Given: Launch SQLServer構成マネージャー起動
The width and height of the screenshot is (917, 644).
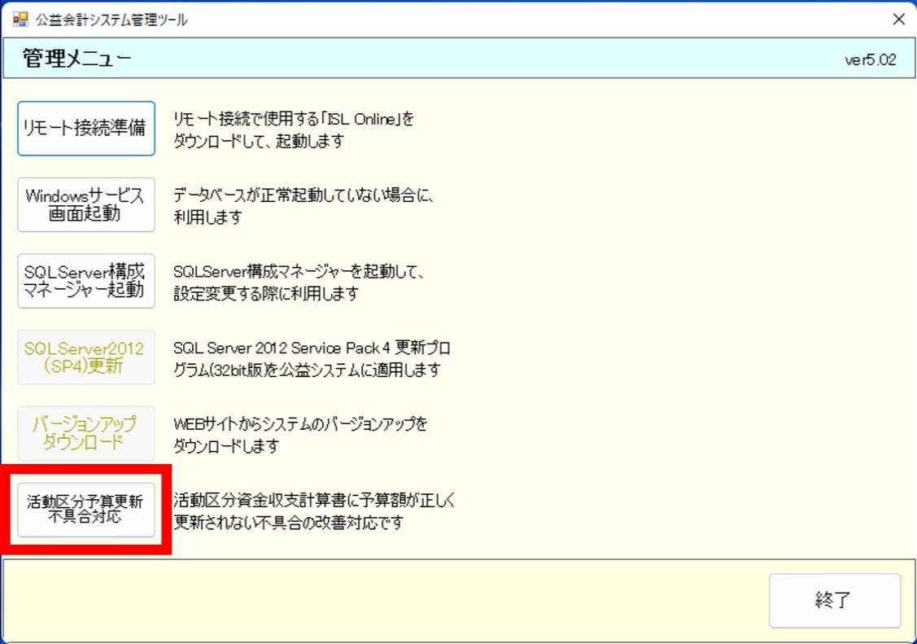Looking at the screenshot, I should 85,281.
